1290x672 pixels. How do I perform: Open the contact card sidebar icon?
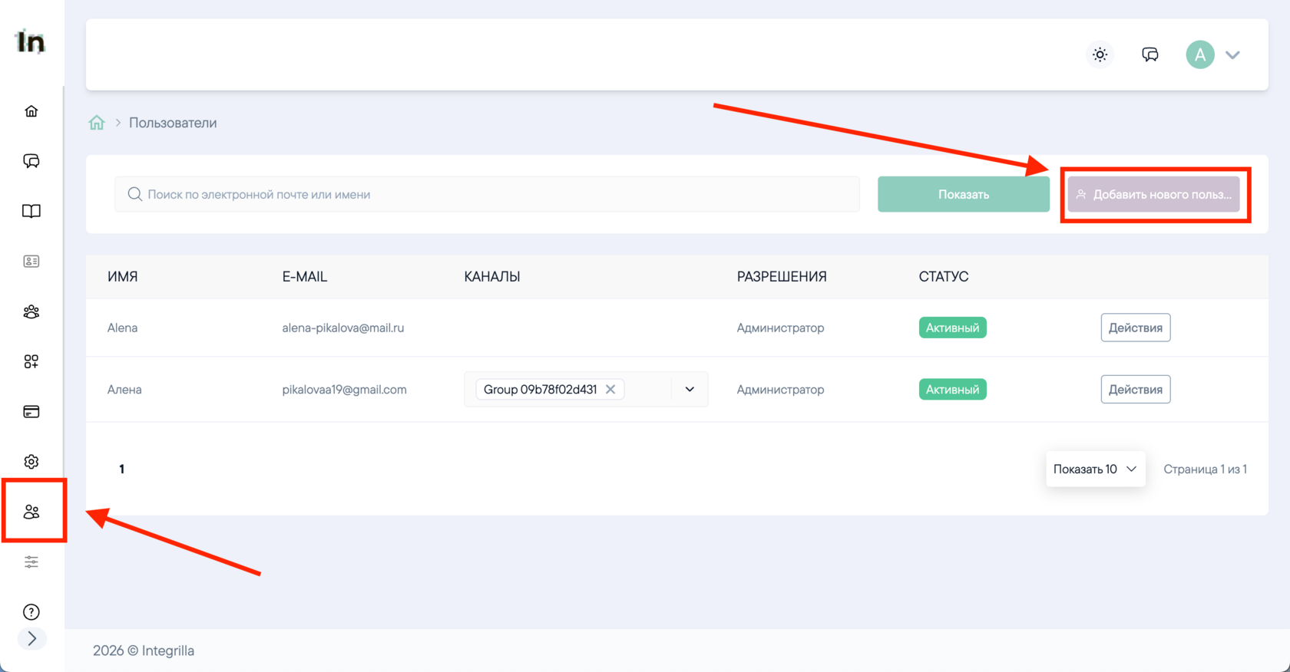[x=31, y=262]
